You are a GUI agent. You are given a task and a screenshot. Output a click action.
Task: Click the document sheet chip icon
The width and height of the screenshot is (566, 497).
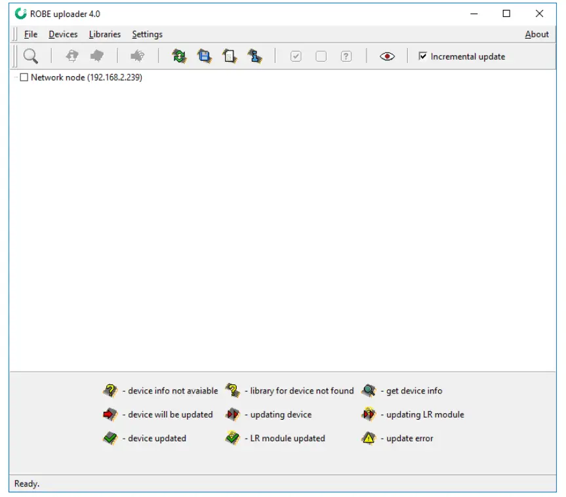pyautogui.click(x=230, y=56)
